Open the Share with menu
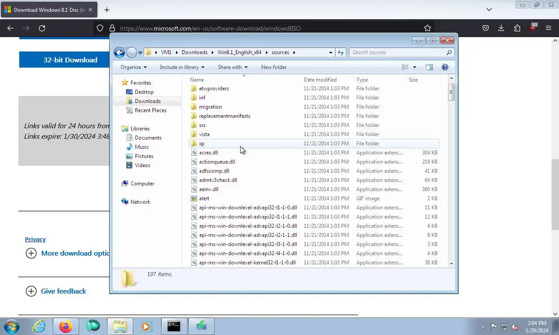559x335 pixels. [233, 67]
